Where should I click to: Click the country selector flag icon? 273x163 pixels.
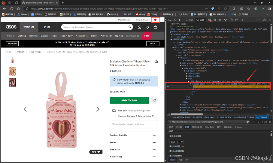pos(155,20)
